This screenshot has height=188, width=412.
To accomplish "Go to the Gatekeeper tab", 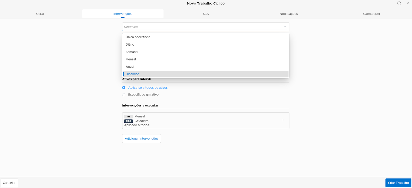I will click(372, 14).
